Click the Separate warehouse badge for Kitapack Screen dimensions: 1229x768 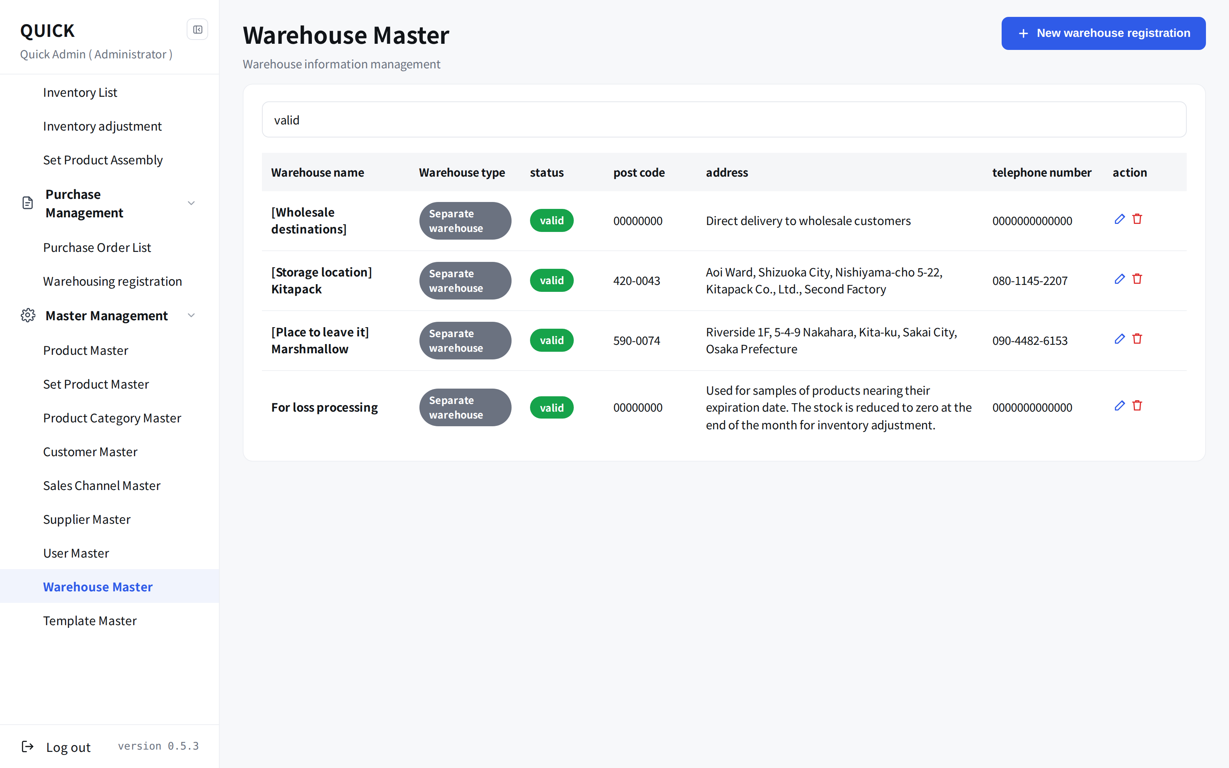465,281
